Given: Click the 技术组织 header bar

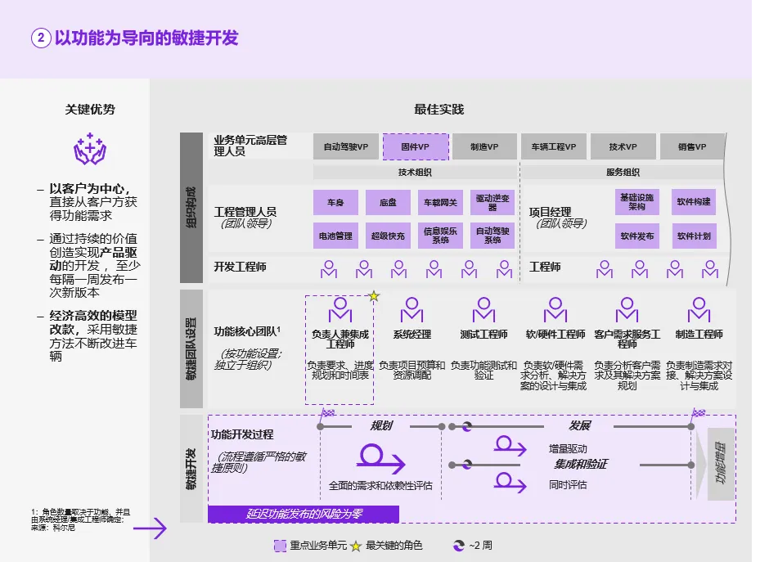Looking at the screenshot, I should tap(415, 173).
